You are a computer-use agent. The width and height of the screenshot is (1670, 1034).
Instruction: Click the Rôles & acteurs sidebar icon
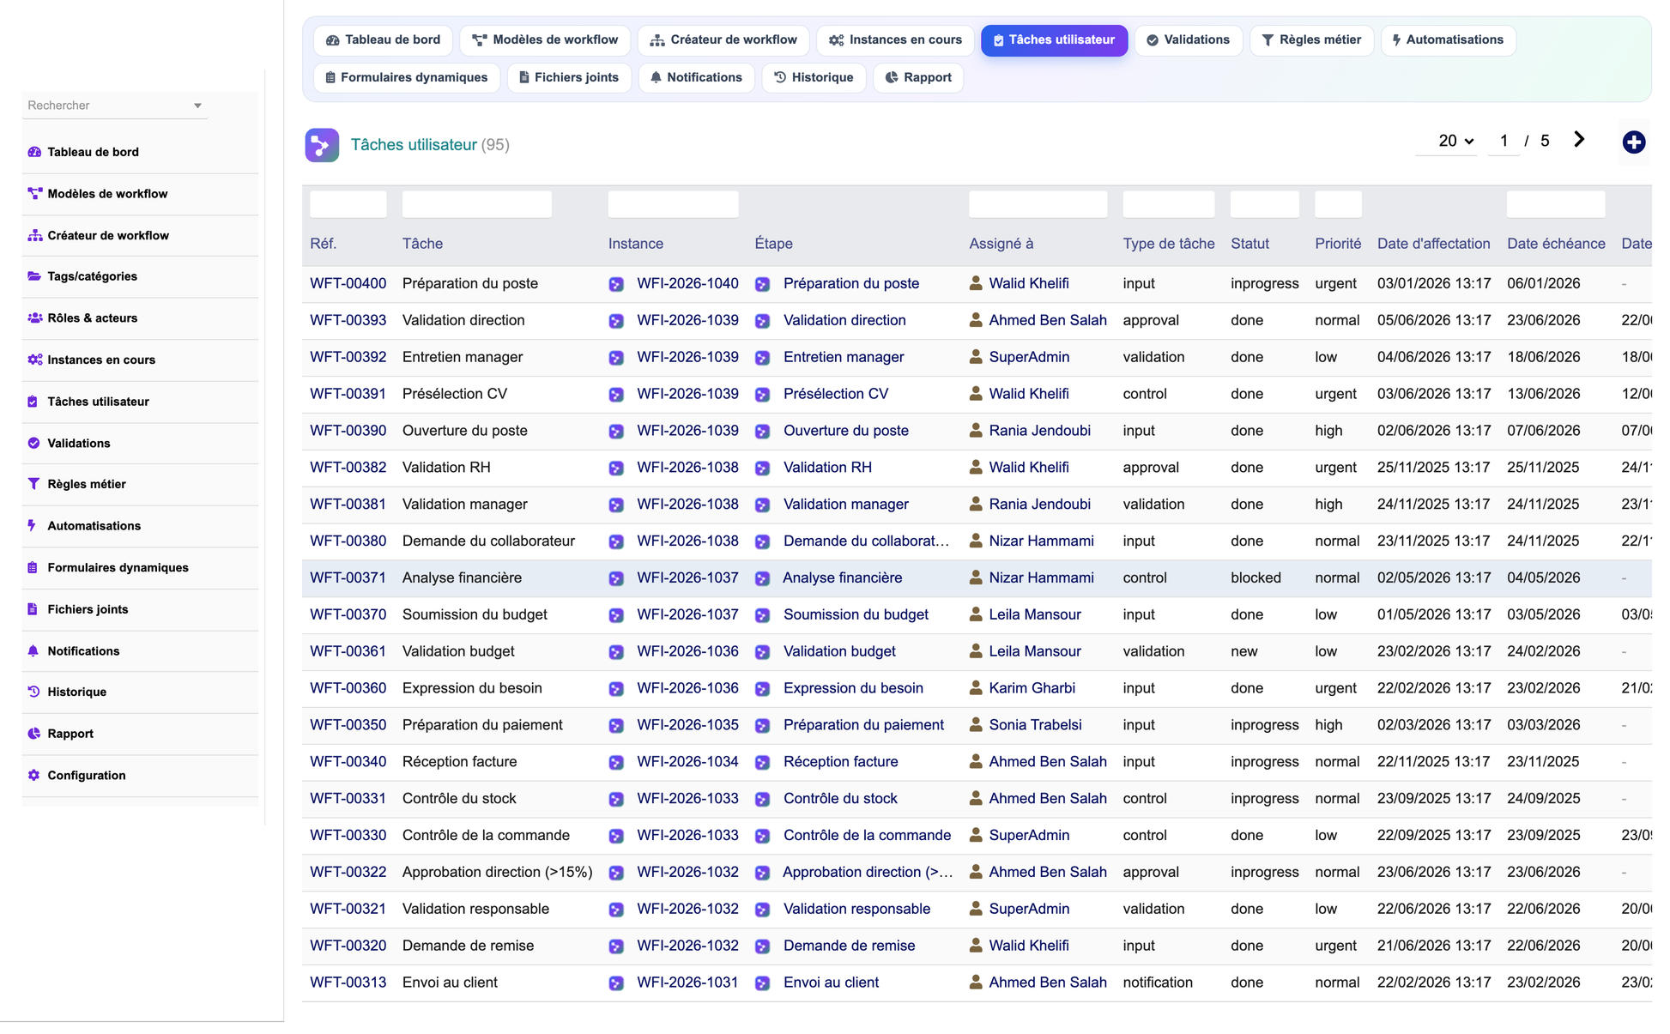(34, 317)
